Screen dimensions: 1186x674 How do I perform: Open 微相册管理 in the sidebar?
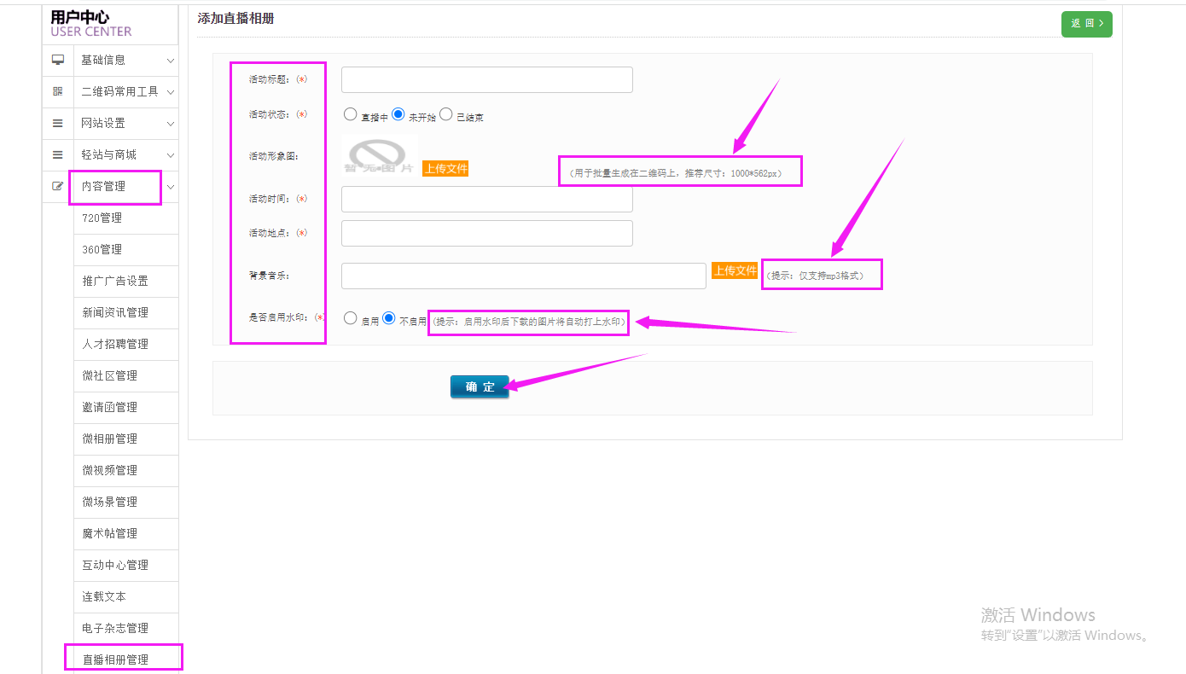pyautogui.click(x=109, y=439)
